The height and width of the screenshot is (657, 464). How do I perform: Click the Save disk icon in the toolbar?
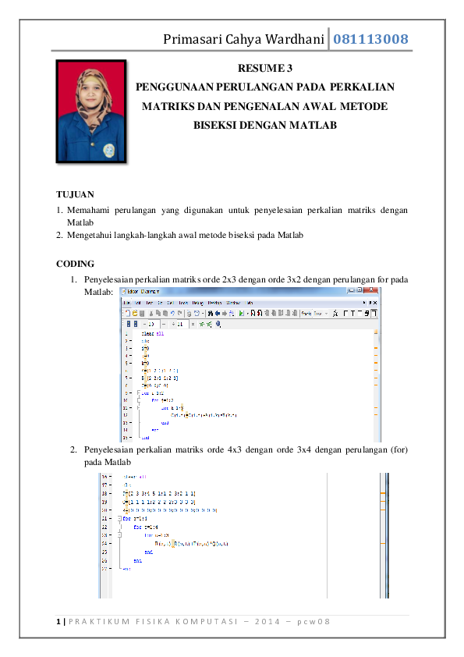tap(142, 313)
